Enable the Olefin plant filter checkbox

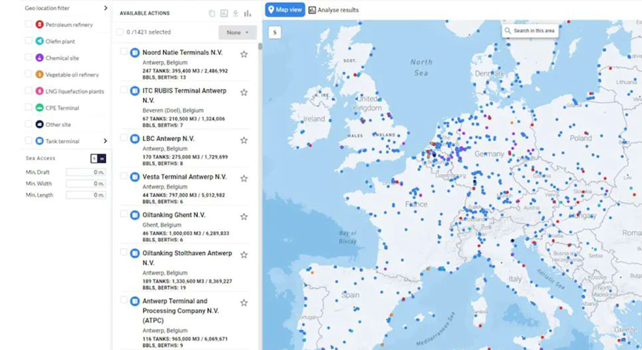click(x=29, y=40)
